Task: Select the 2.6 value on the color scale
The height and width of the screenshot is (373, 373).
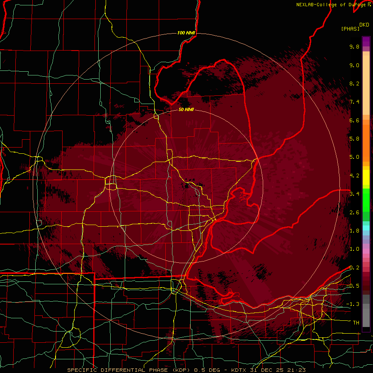Action: click(354, 213)
